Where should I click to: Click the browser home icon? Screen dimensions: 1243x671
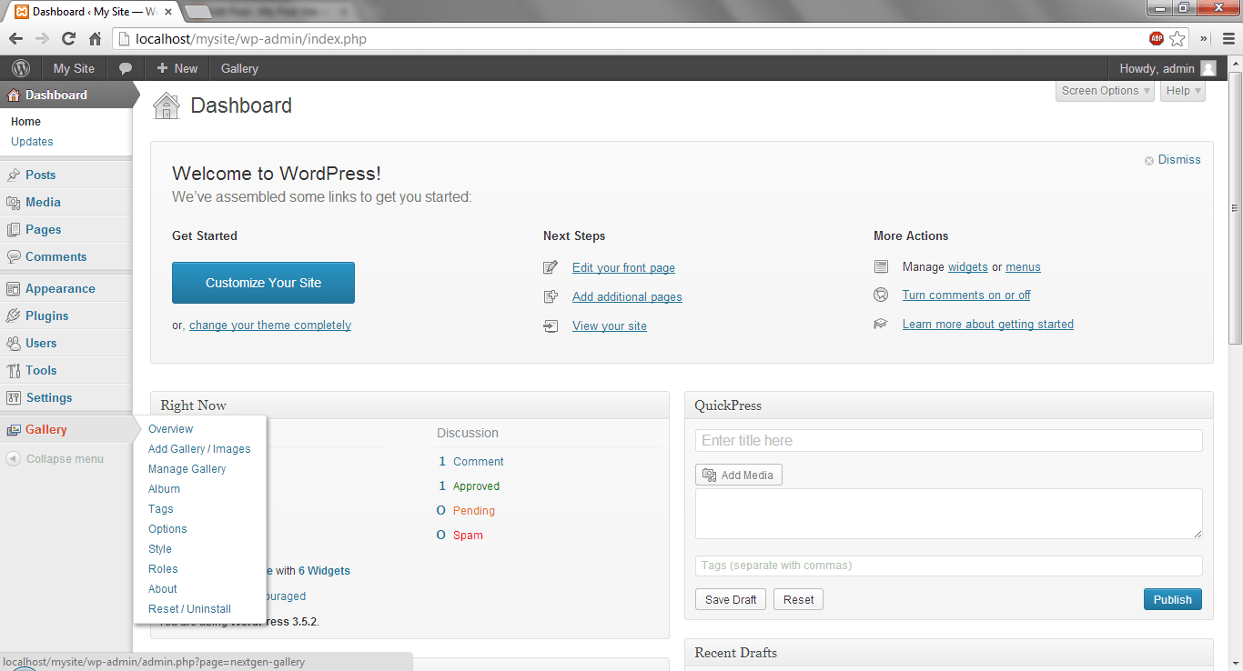tap(95, 39)
